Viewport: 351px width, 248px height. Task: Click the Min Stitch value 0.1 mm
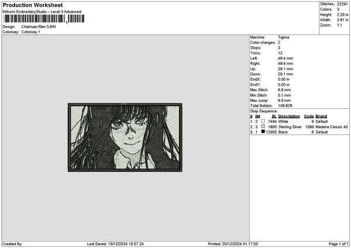(x=284, y=95)
